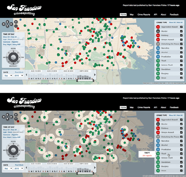Image resolution: width=186 pixels, height=177 pixels.
Task: Select Swing Shift filter in top screenshot
Action: pyautogui.click(x=16, y=44)
